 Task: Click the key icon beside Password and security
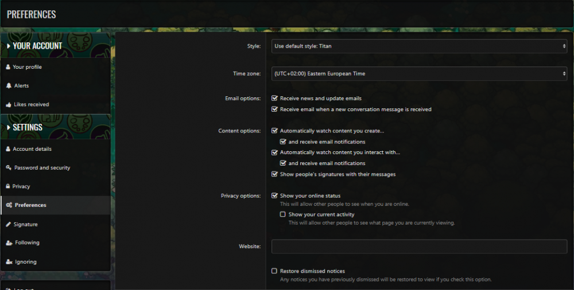pos(9,168)
